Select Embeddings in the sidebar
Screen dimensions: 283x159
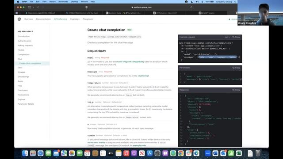(23, 77)
